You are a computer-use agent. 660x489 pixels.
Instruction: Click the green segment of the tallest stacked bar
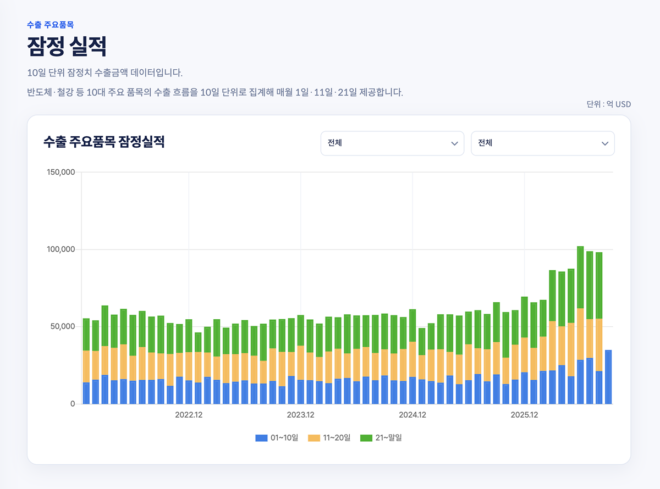click(580, 277)
